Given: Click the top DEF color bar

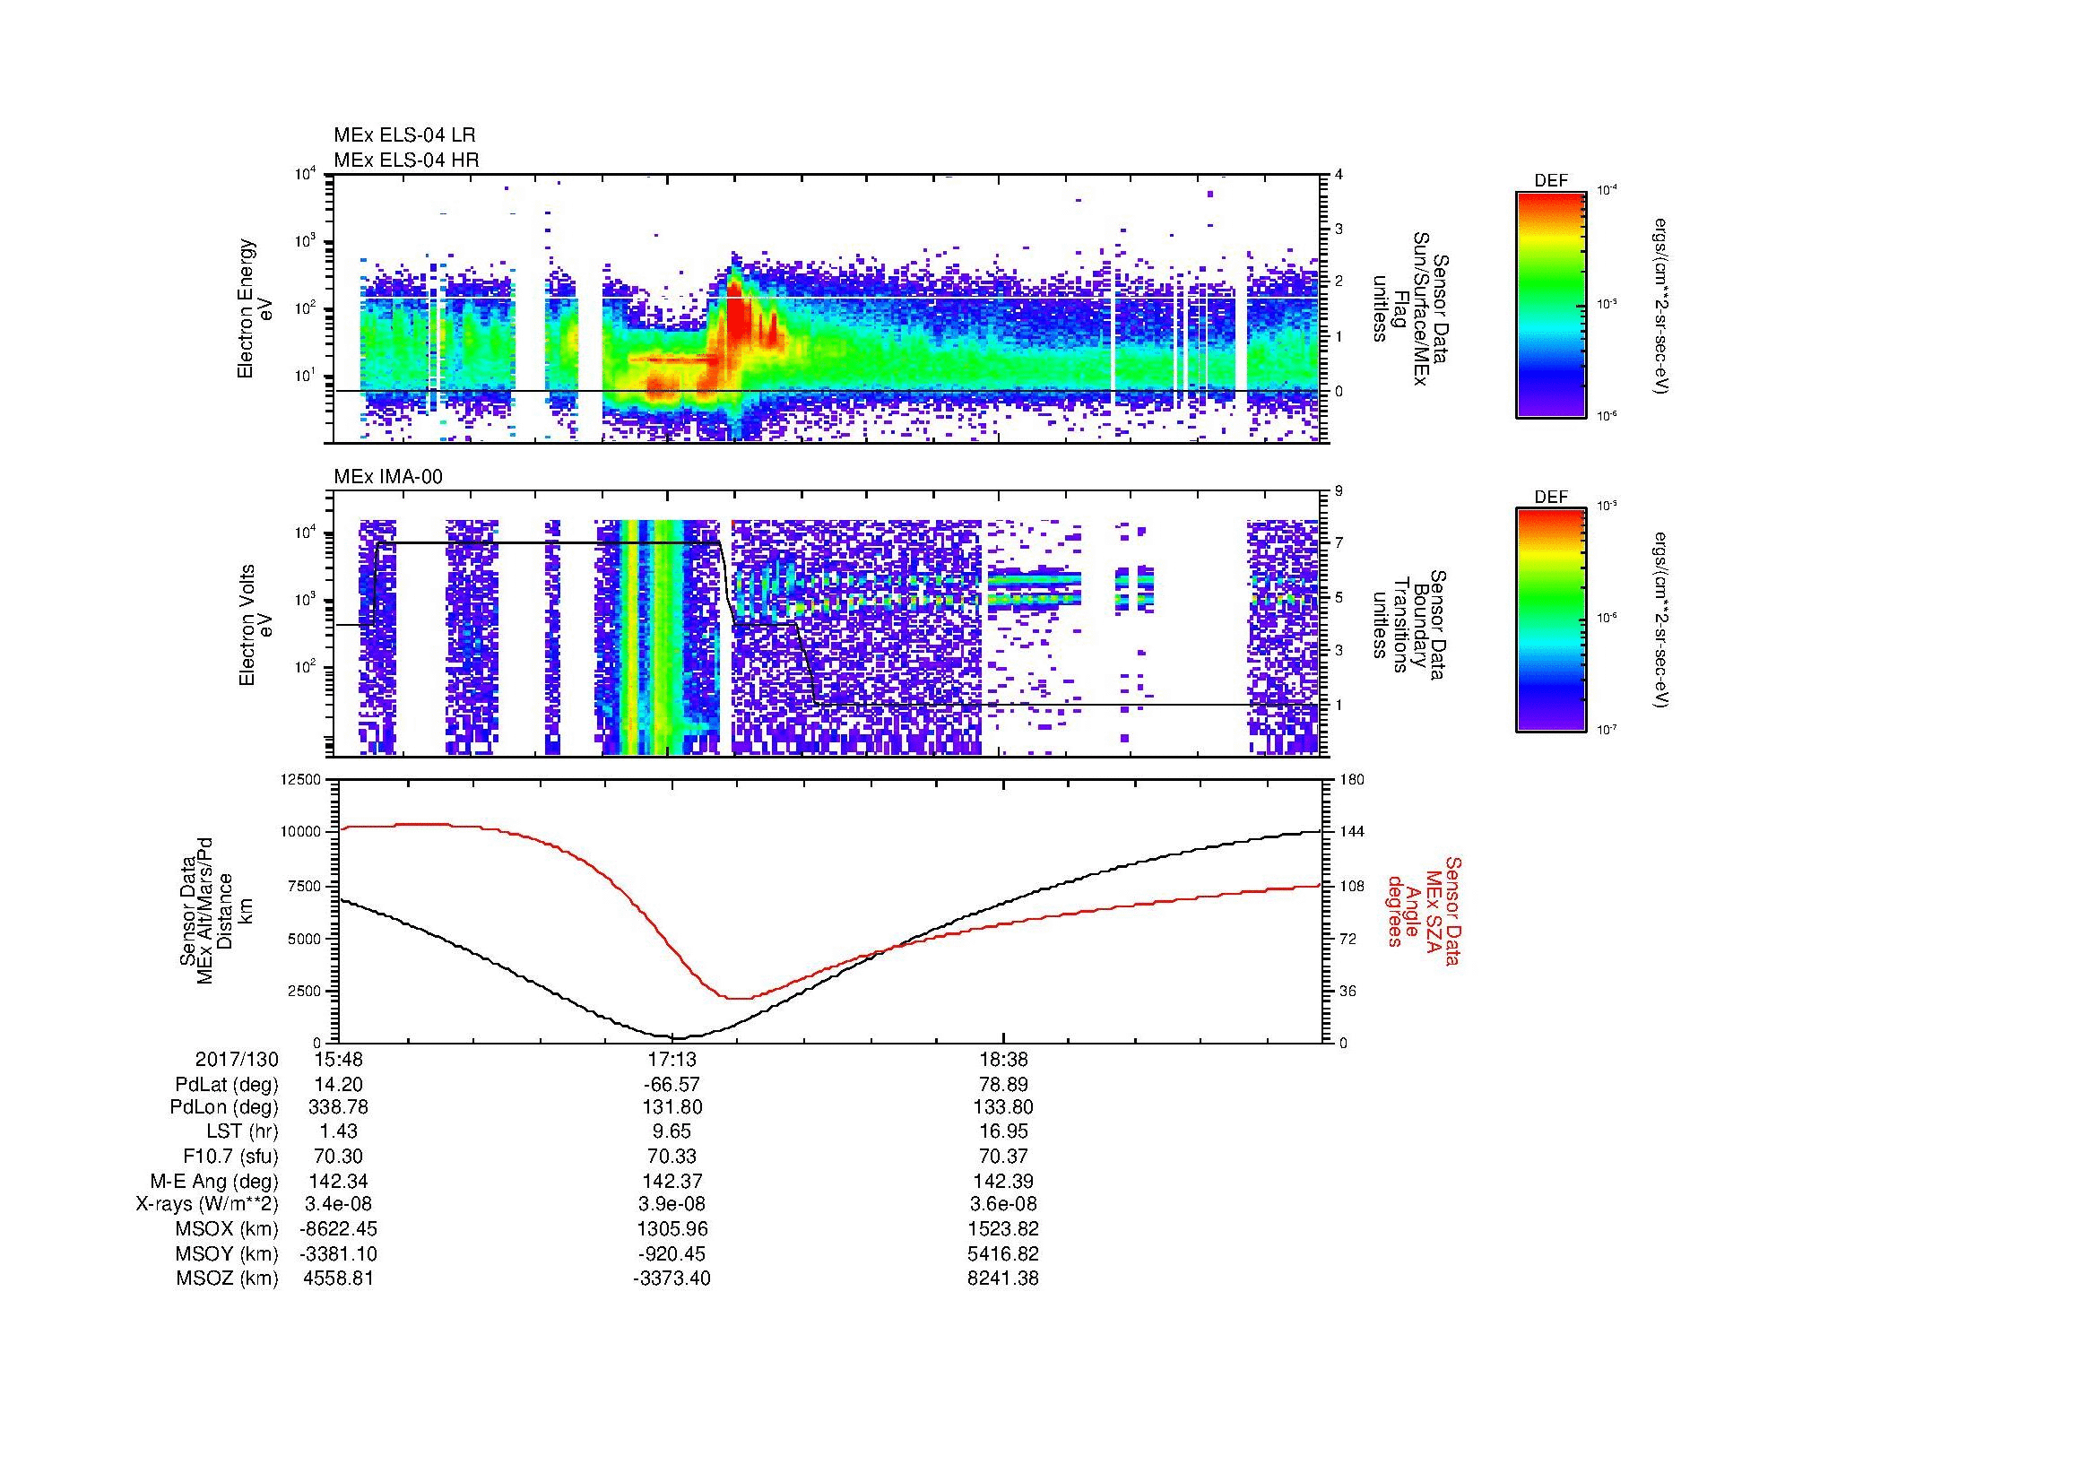Looking at the screenshot, I should pyautogui.click(x=1551, y=304).
